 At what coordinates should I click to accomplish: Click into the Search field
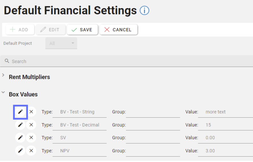pos(127,61)
